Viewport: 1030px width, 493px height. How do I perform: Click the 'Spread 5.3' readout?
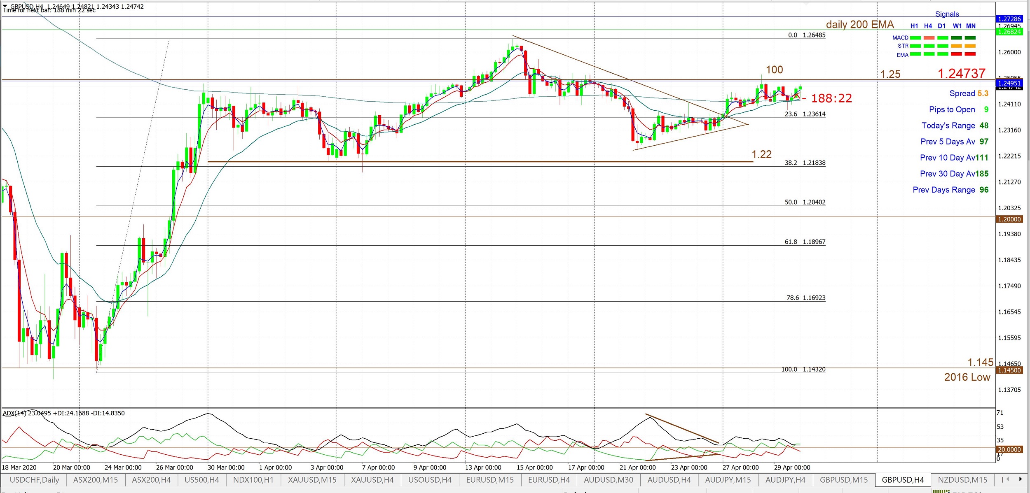969,93
